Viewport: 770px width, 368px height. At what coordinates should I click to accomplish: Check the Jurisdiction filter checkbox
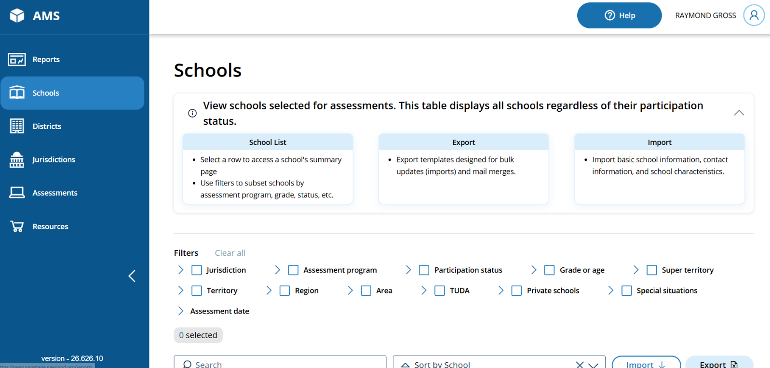click(197, 270)
